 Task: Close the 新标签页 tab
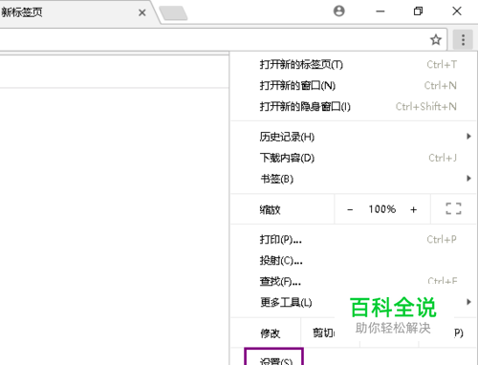click(x=142, y=12)
